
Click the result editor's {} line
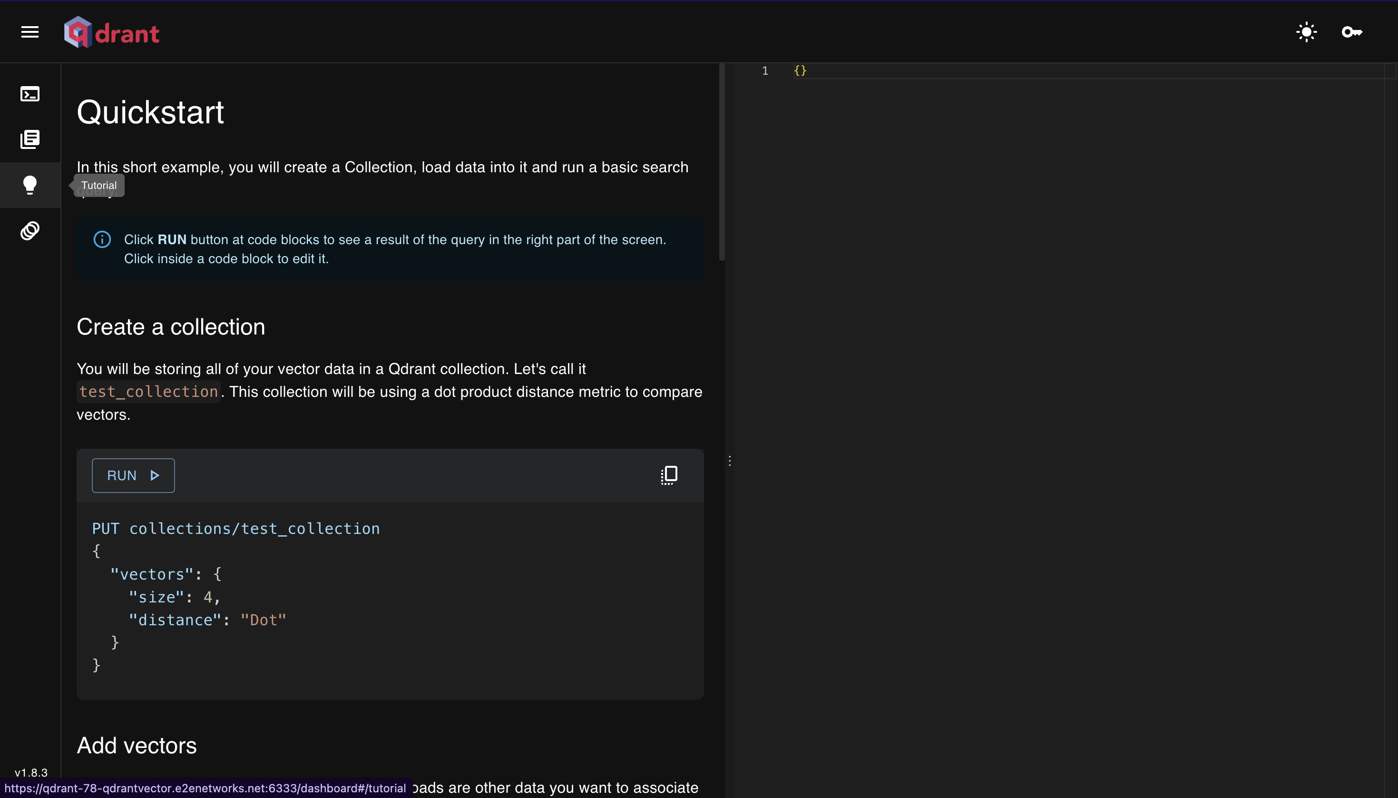click(x=801, y=71)
